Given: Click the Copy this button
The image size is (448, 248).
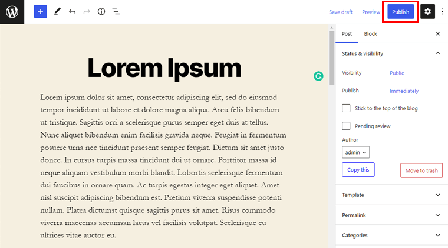Looking at the screenshot, I should (x=358, y=170).
